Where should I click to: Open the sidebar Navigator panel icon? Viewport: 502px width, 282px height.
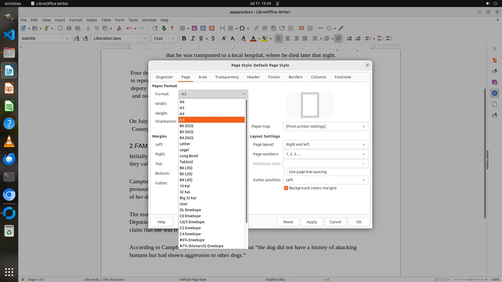pyautogui.click(x=494, y=93)
